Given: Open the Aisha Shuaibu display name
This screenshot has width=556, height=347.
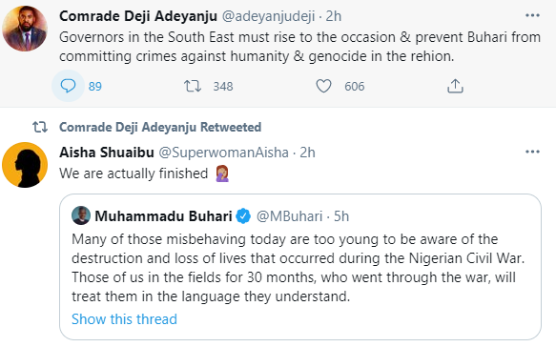Looking at the screenshot, I should [x=107, y=153].
